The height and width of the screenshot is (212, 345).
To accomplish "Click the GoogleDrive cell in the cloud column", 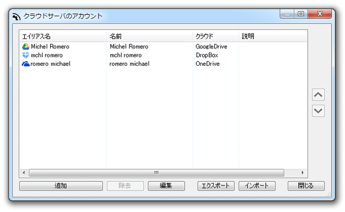I will [x=211, y=47].
